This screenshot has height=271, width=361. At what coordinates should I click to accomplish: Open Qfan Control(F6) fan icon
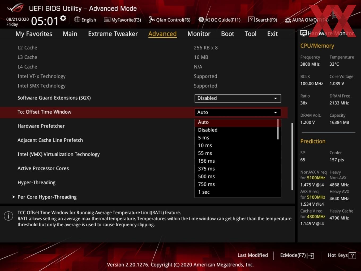click(x=152, y=19)
